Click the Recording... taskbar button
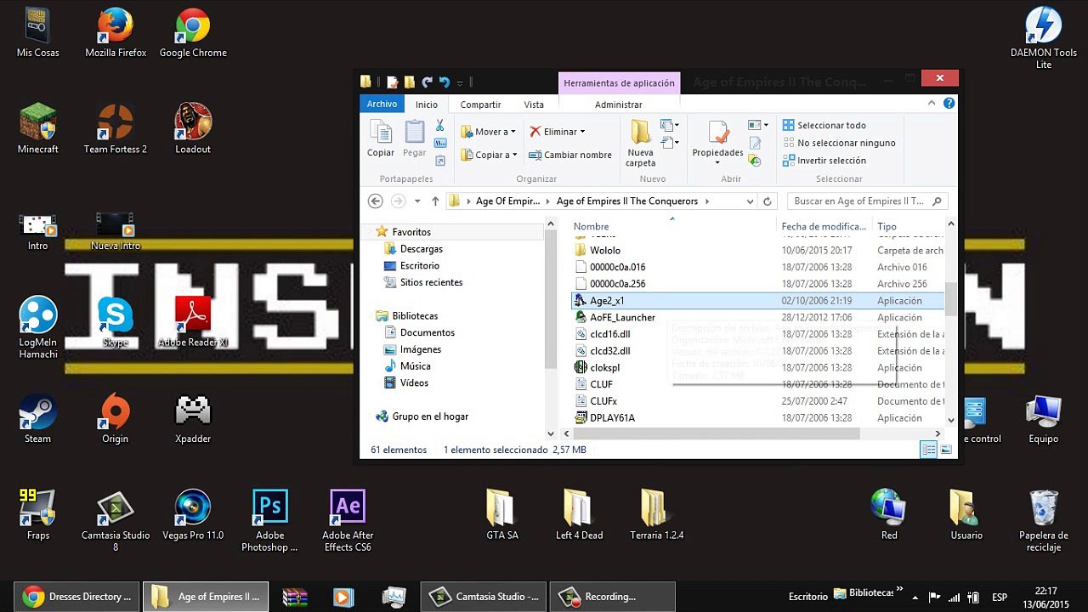 click(x=612, y=597)
